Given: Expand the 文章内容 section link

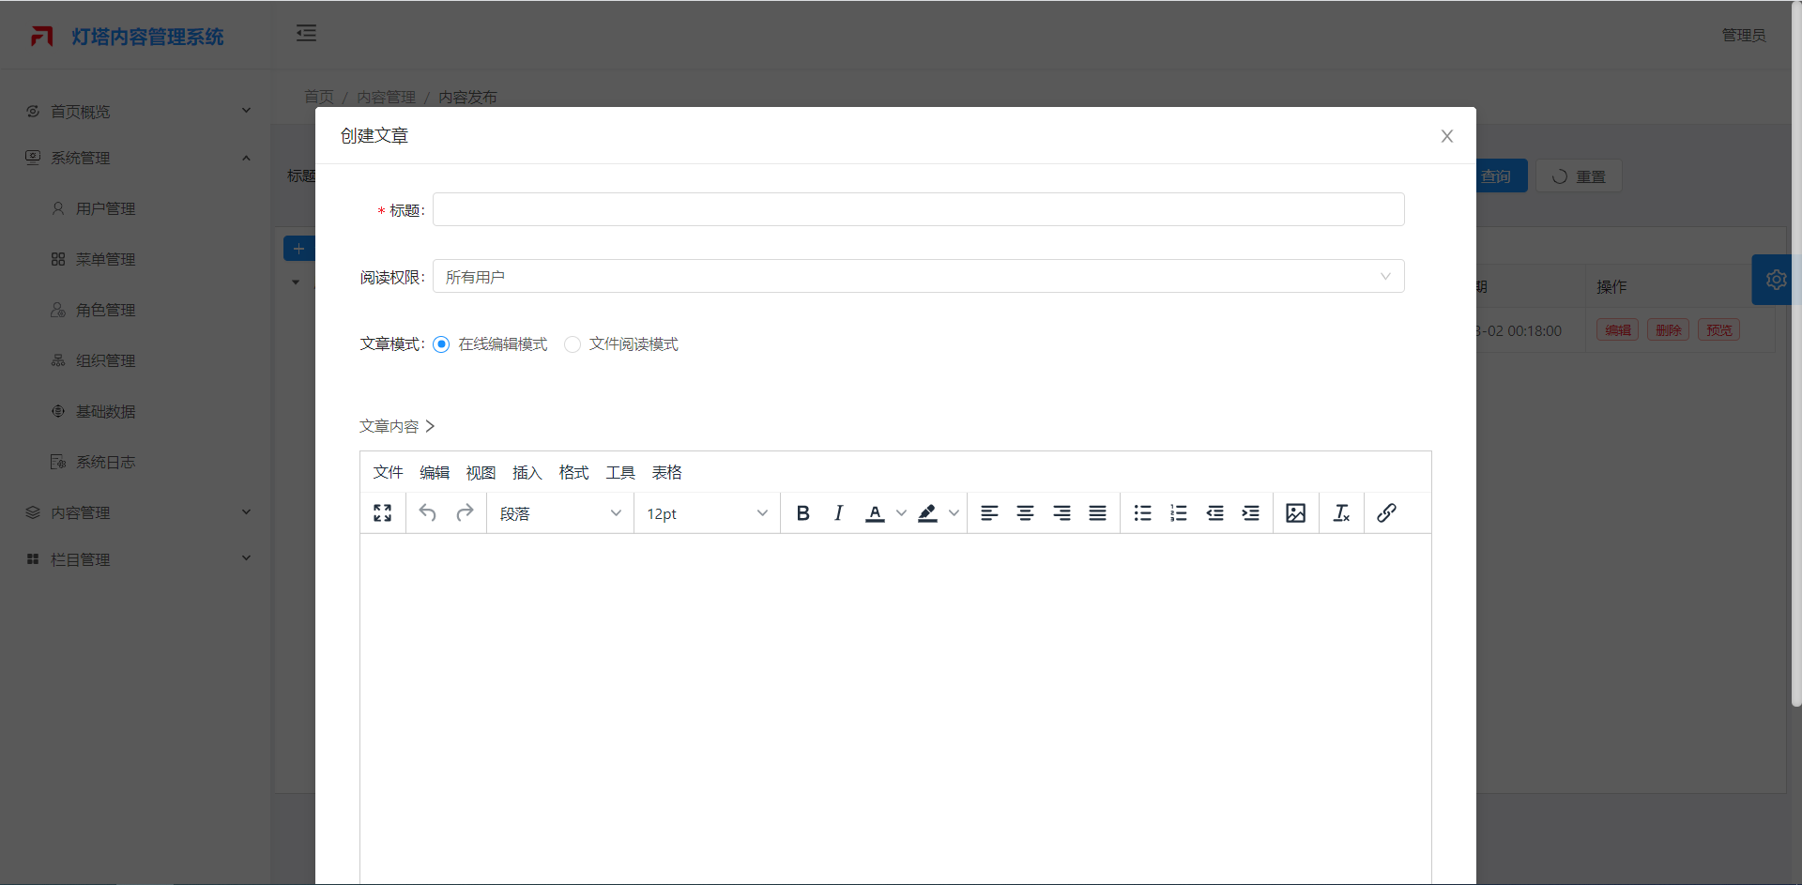Looking at the screenshot, I should (x=397, y=426).
